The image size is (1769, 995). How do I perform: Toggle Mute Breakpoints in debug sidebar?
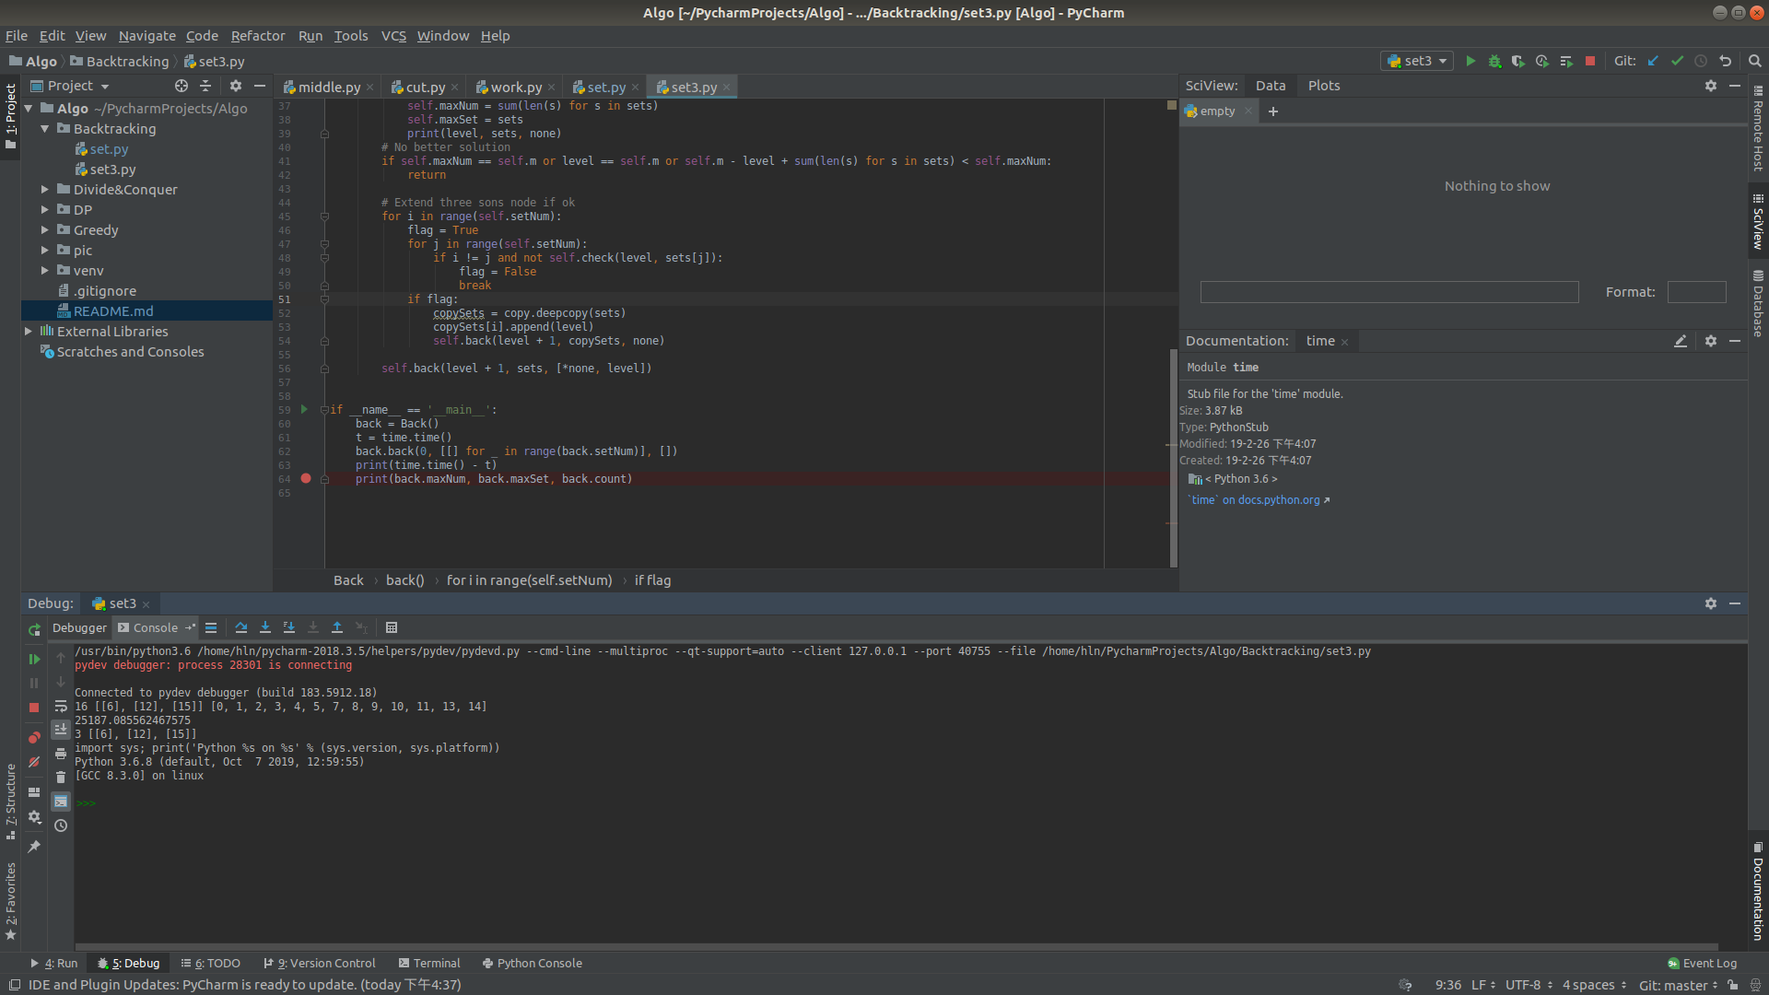tap(34, 762)
